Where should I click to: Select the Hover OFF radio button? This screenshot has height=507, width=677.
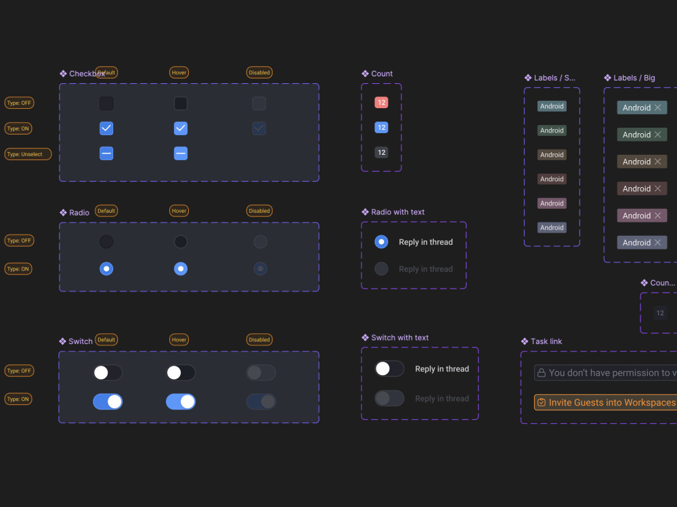[x=181, y=242]
